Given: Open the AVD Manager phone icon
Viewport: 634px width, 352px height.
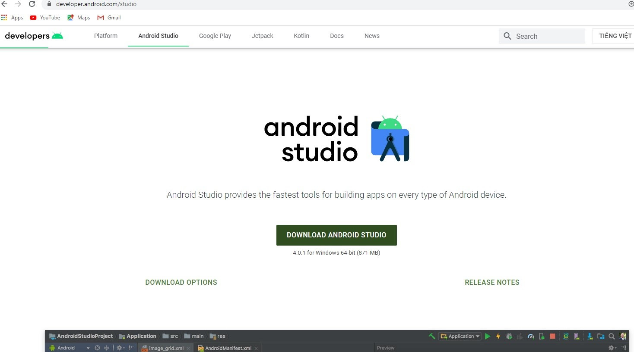Looking at the screenshot, I should (576, 336).
